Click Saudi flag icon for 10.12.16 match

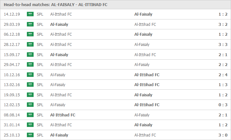point(30,75)
